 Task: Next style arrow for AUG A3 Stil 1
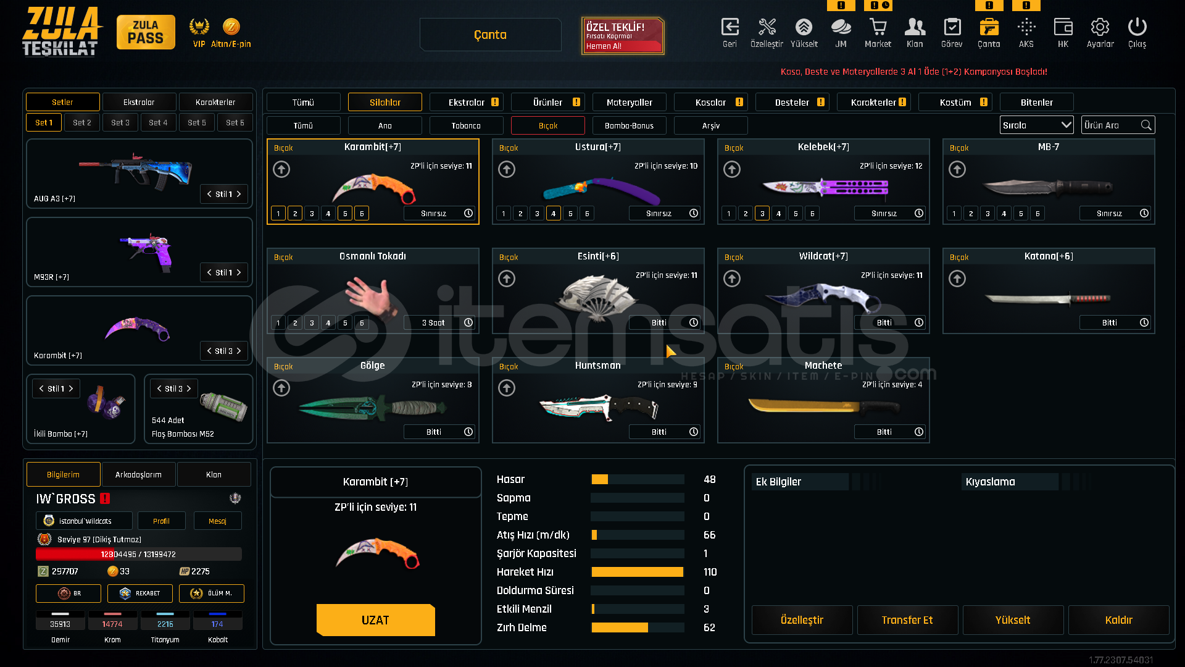coord(239,194)
